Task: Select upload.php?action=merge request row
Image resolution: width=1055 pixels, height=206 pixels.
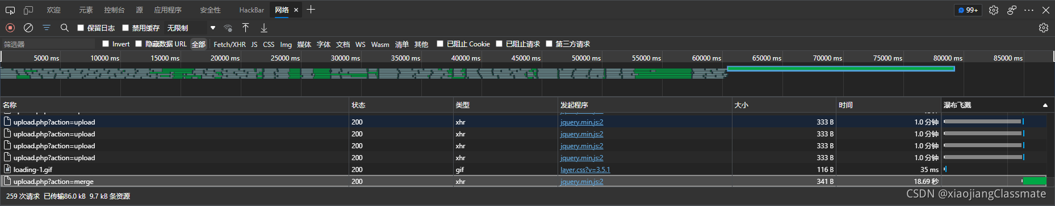Action: tap(523, 181)
